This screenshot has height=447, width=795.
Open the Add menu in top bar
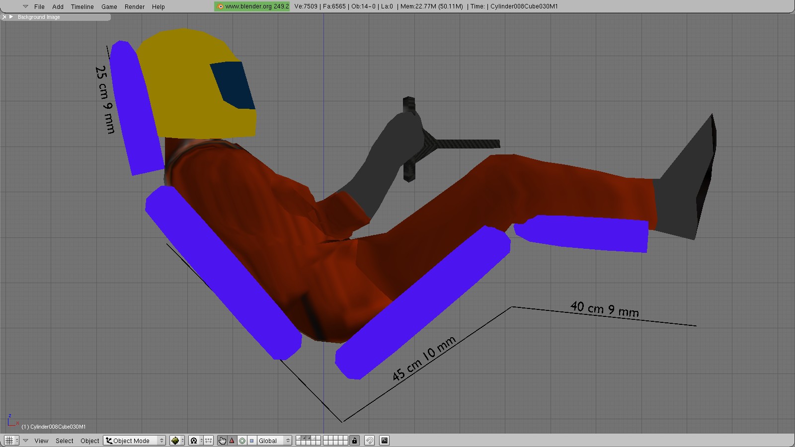pos(58,6)
